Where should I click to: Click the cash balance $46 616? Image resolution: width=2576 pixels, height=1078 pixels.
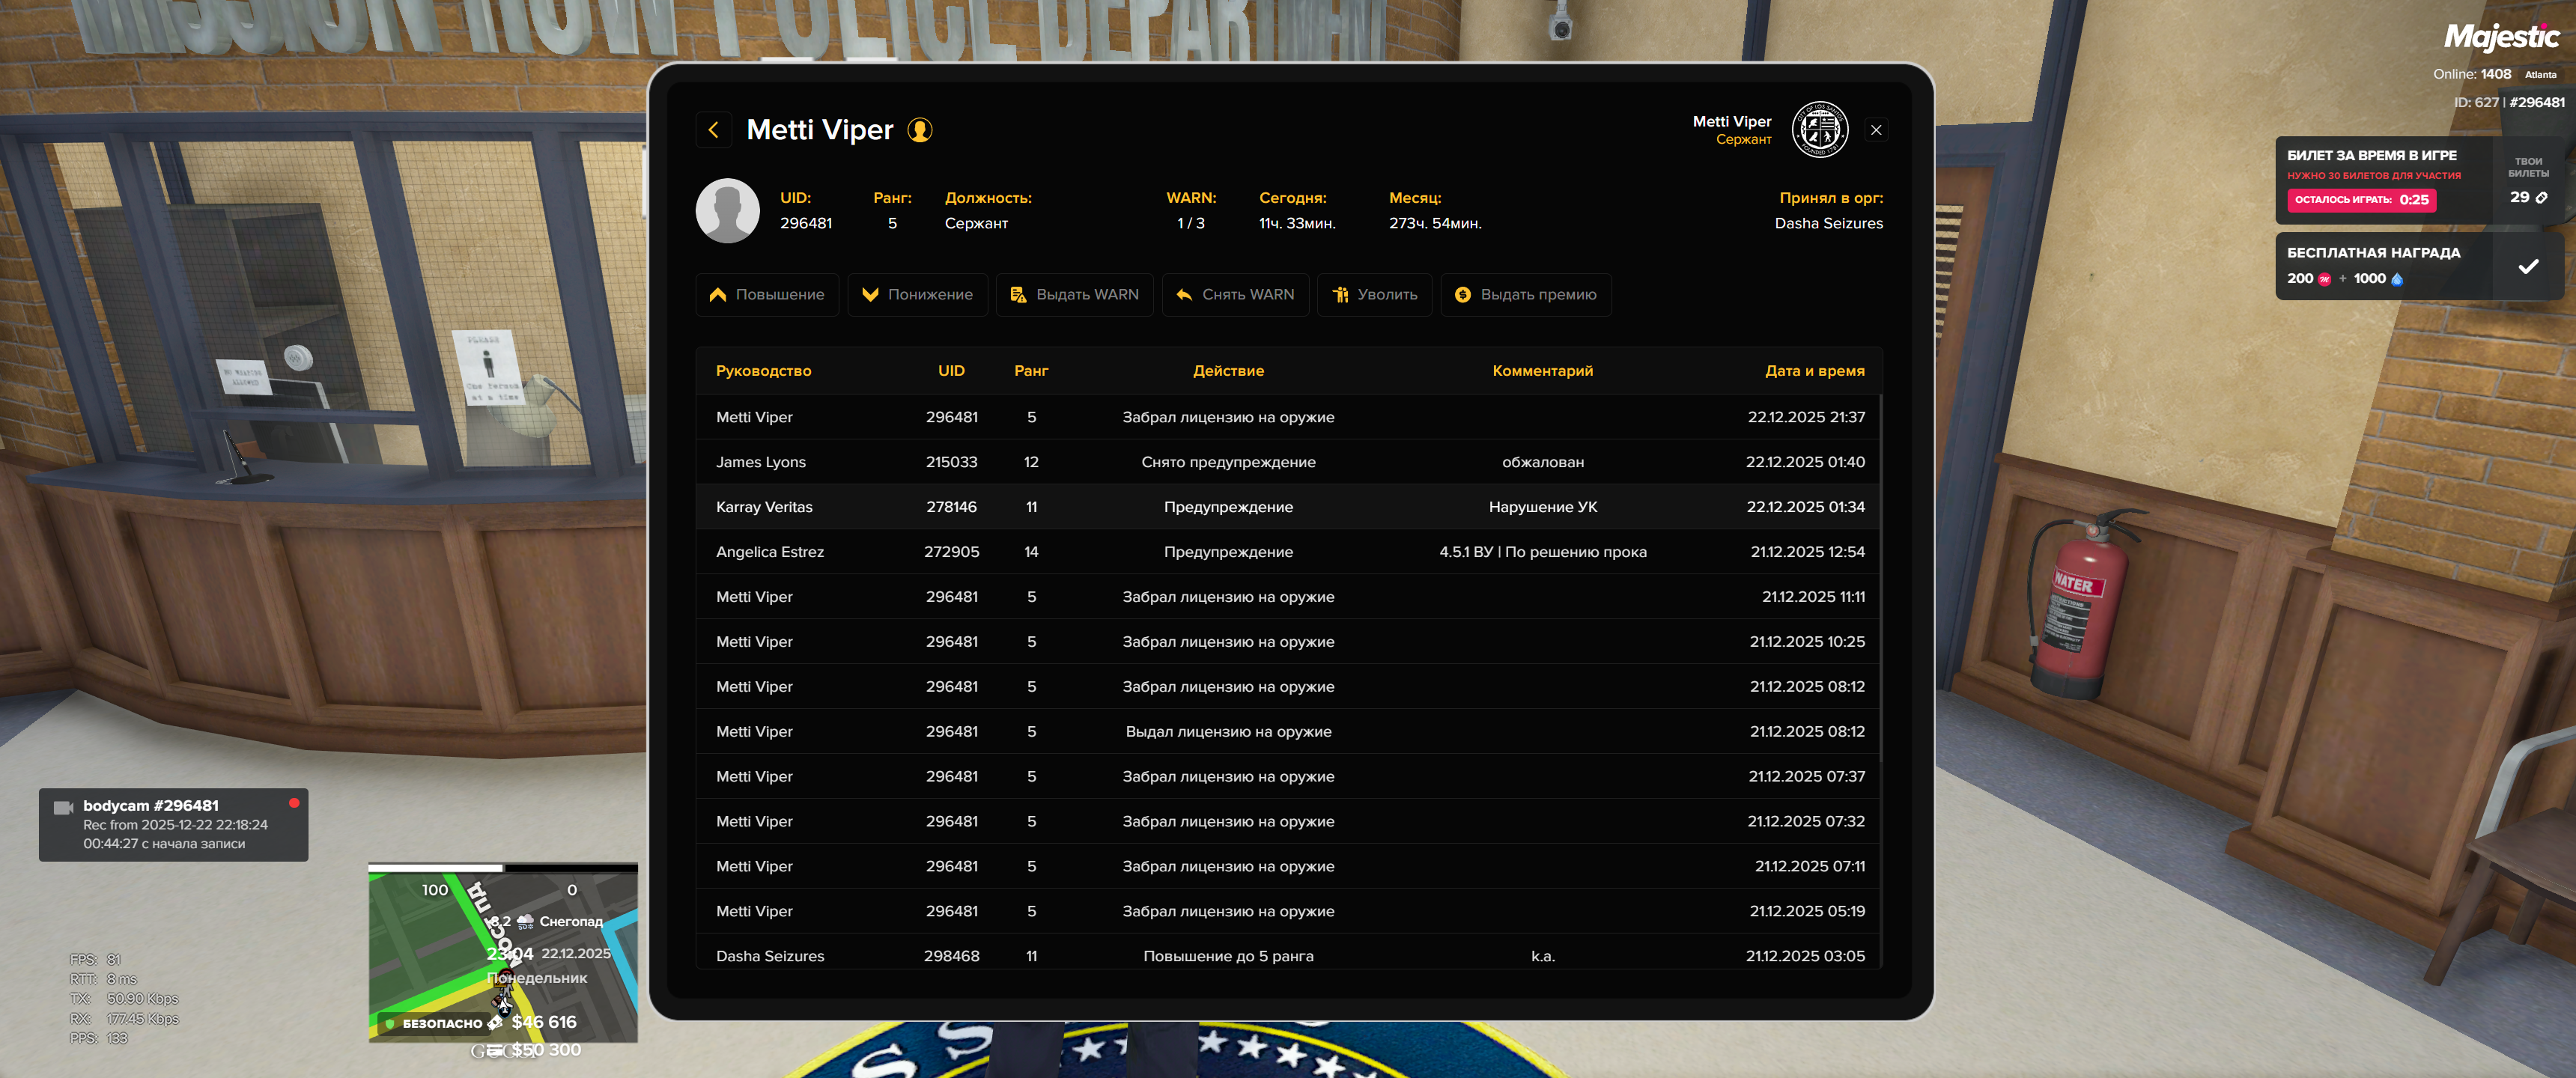pos(544,1022)
